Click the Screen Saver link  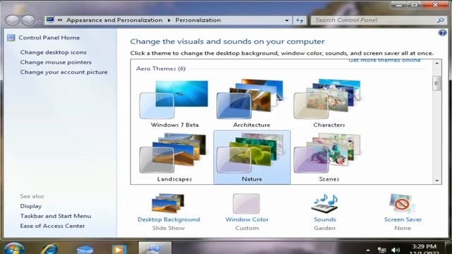click(x=403, y=219)
